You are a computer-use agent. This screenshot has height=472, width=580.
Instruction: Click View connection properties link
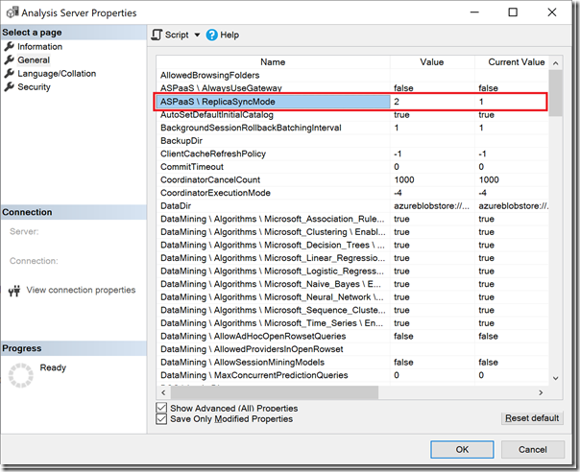[x=81, y=290]
